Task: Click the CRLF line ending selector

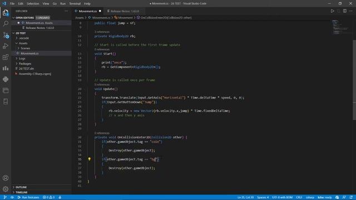Action: coord(299,197)
